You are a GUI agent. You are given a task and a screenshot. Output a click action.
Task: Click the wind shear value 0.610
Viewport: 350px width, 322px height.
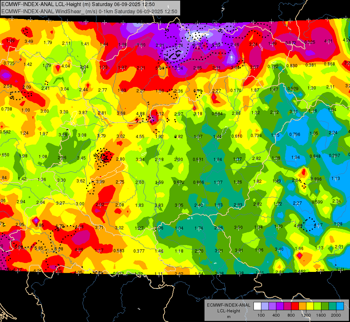[x=237, y=136]
